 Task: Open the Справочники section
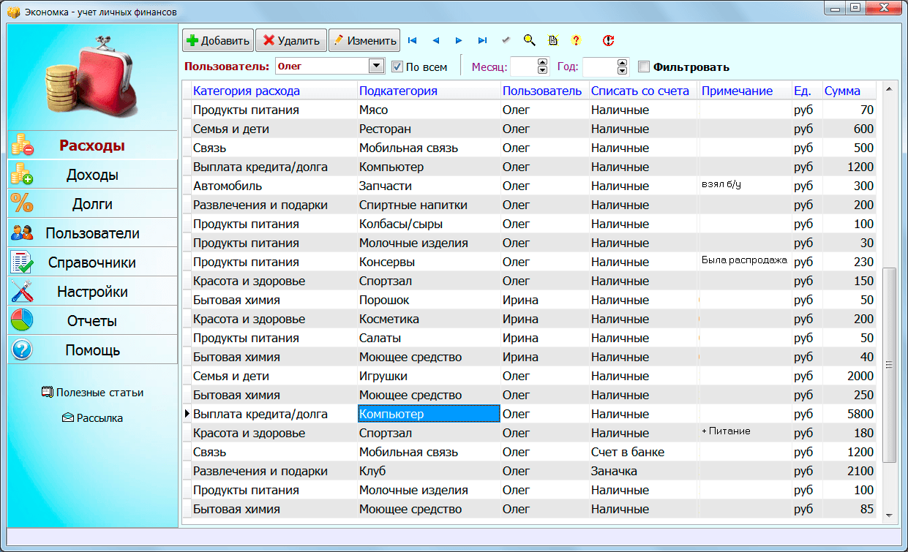coord(92,262)
